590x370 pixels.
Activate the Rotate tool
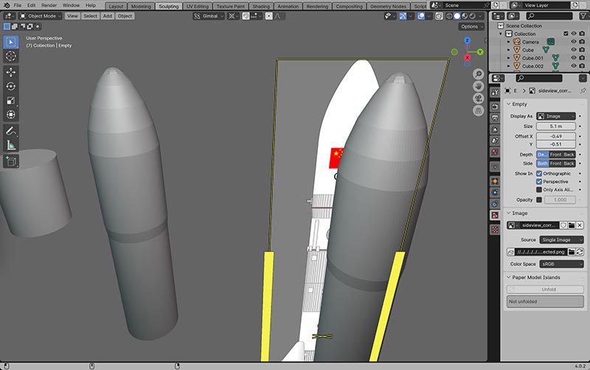12,86
